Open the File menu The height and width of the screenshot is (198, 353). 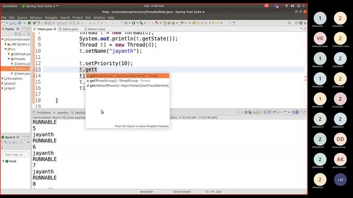[x=4, y=18]
